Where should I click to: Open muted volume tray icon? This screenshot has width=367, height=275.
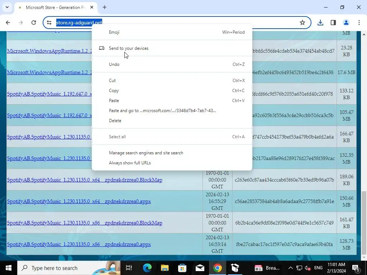point(308,268)
